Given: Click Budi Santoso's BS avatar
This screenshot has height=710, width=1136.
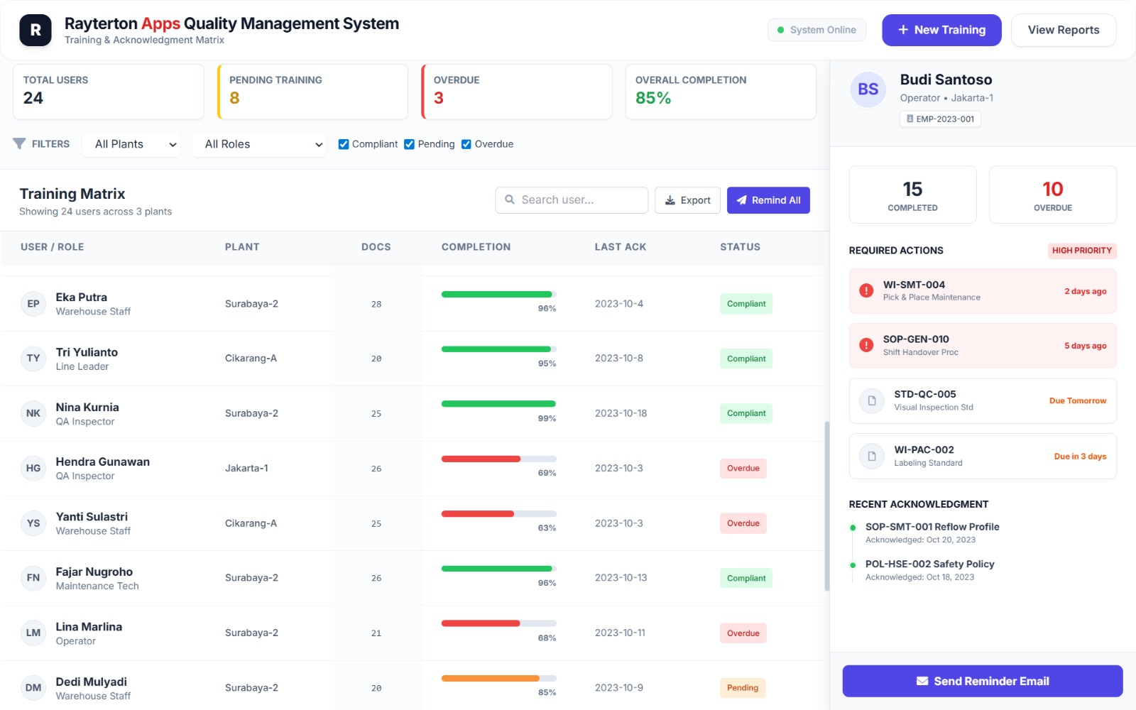Looking at the screenshot, I should (868, 89).
